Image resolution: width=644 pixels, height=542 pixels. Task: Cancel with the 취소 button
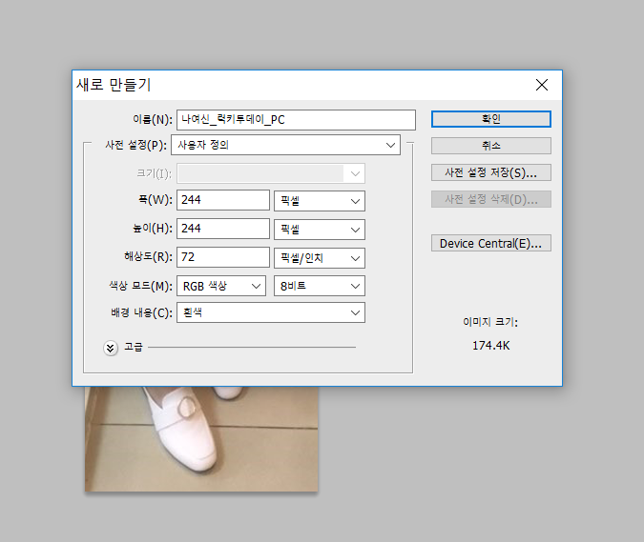pyautogui.click(x=490, y=146)
